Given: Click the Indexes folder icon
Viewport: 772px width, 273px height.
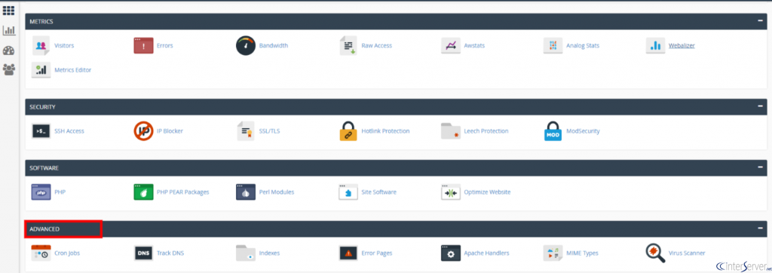Looking at the screenshot, I should click(246, 253).
